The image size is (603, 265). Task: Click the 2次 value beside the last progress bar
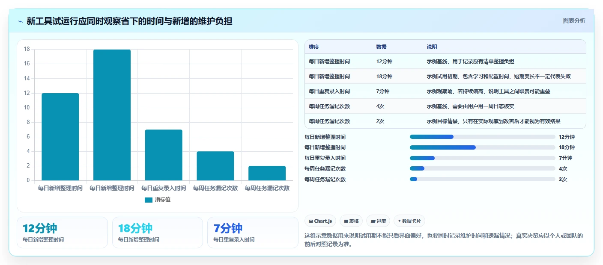[x=563, y=180]
